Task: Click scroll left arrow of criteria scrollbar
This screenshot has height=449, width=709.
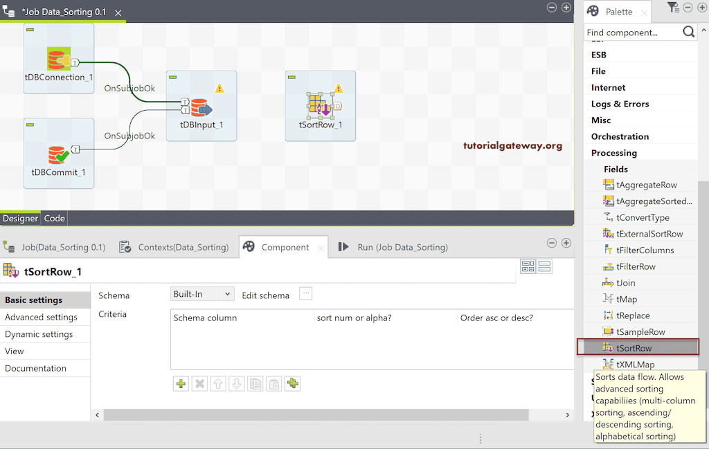Action: coord(97,414)
